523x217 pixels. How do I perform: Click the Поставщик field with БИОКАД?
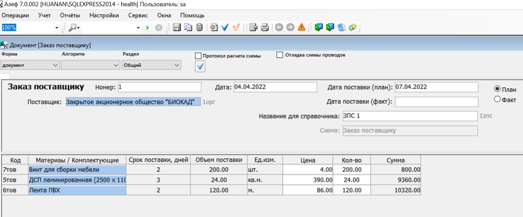click(133, 102)
